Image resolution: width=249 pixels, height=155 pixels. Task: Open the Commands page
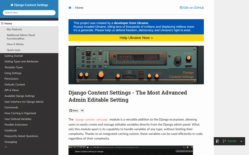pos(11,107)
